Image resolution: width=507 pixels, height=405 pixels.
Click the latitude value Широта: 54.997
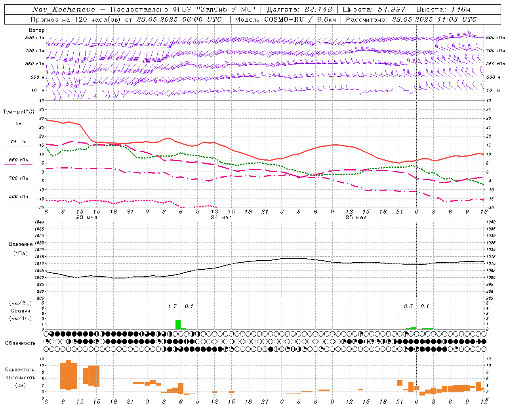[x=374, y=9]
